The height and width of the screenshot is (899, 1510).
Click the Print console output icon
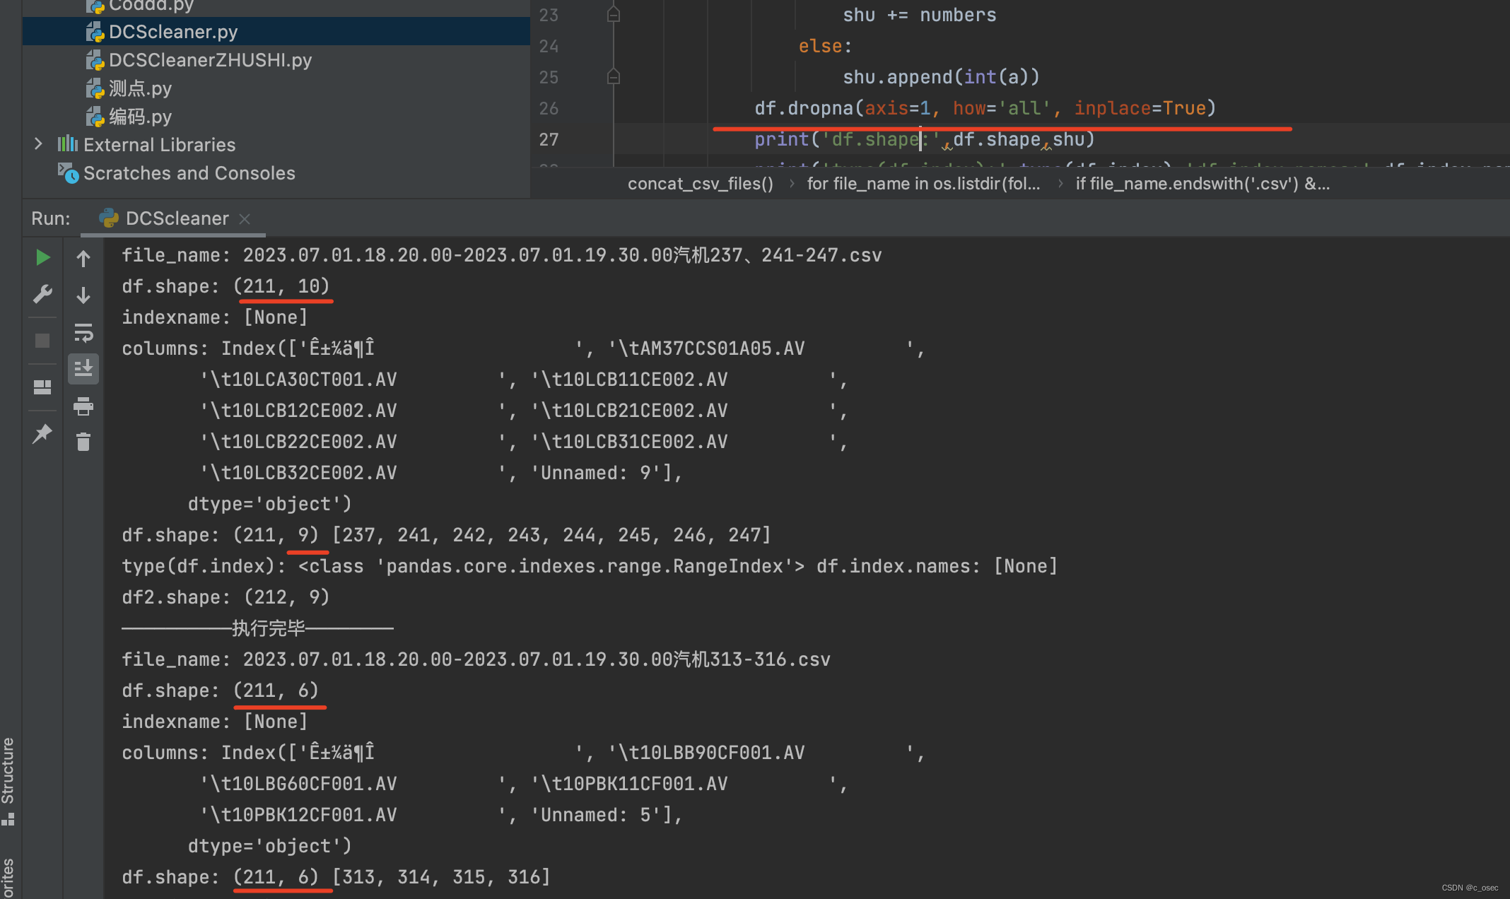[x=83, y=406]
